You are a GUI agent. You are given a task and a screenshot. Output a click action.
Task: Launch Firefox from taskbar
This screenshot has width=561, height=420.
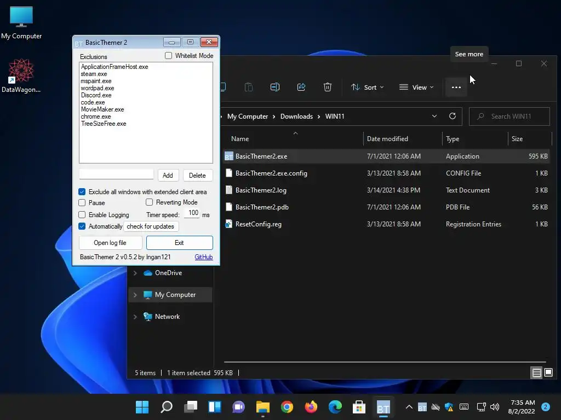coord(311,407)
